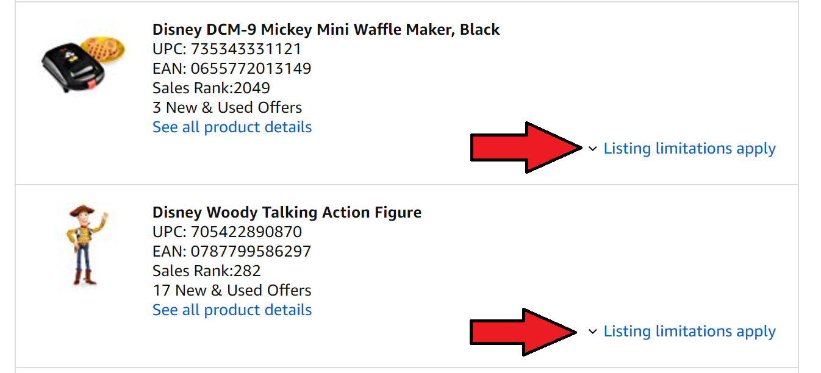Click the Sales Rank 2049 line
Viewport: 821px width, 373px height.
tap(211, 88)
